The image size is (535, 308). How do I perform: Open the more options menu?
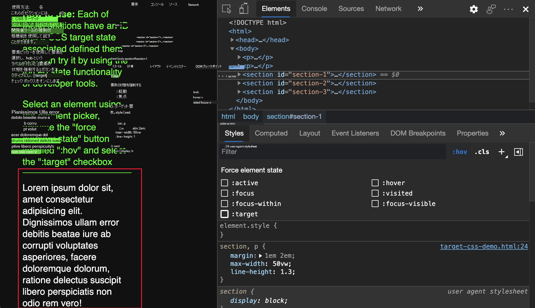508,9
